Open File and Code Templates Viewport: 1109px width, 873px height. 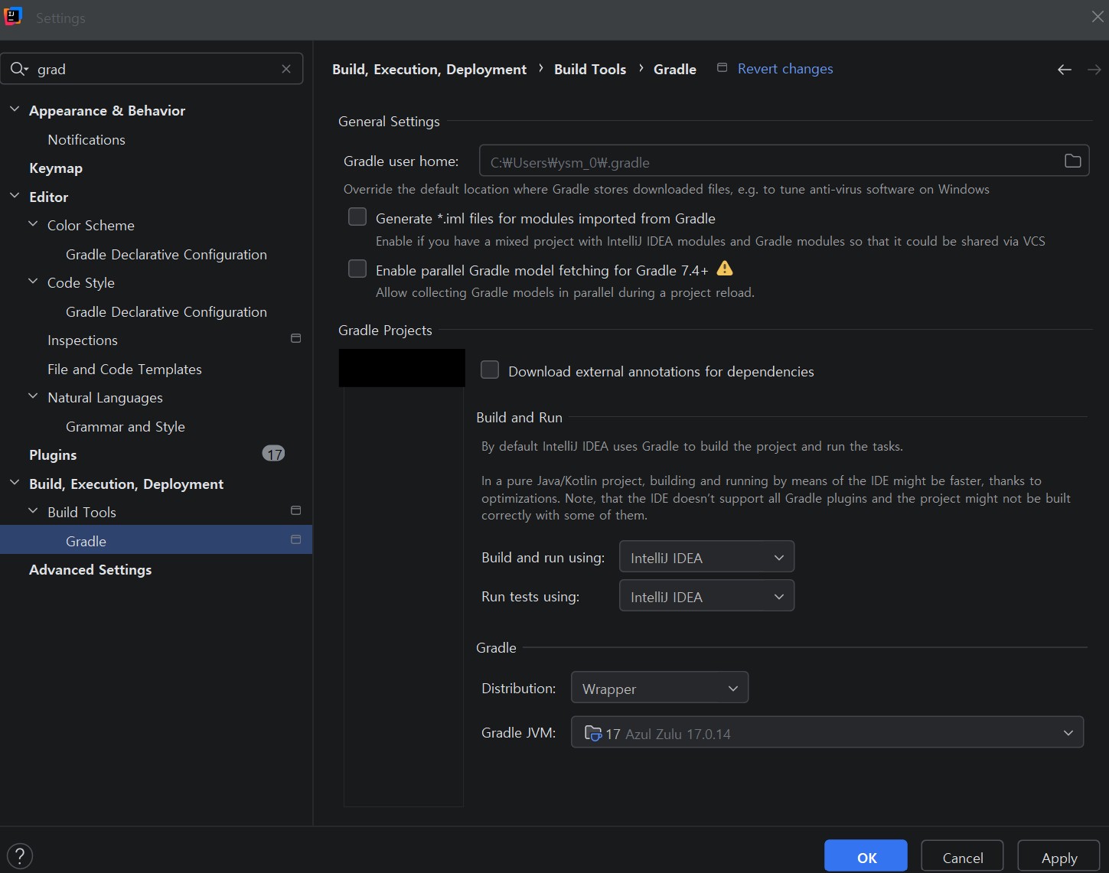pyautogui.click(x=125, y=370)
